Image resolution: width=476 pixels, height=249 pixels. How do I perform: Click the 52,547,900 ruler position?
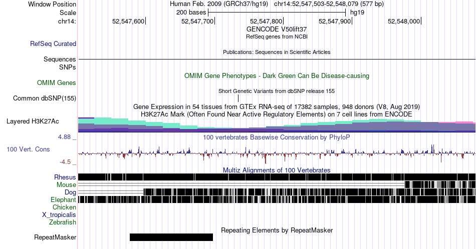(x=335, y=21)
